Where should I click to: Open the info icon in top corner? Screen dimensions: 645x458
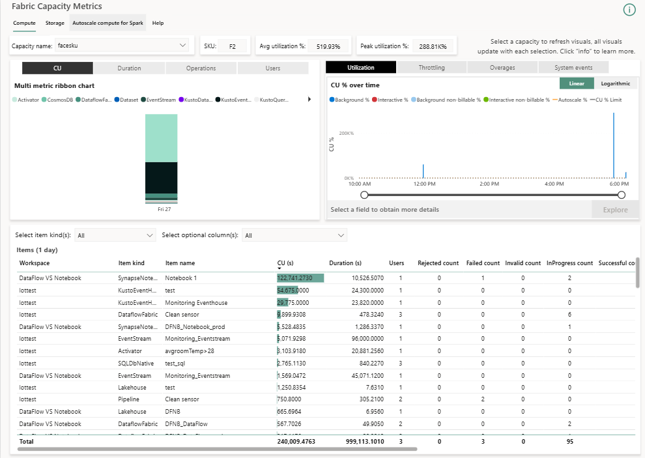[x=629, y=10]
